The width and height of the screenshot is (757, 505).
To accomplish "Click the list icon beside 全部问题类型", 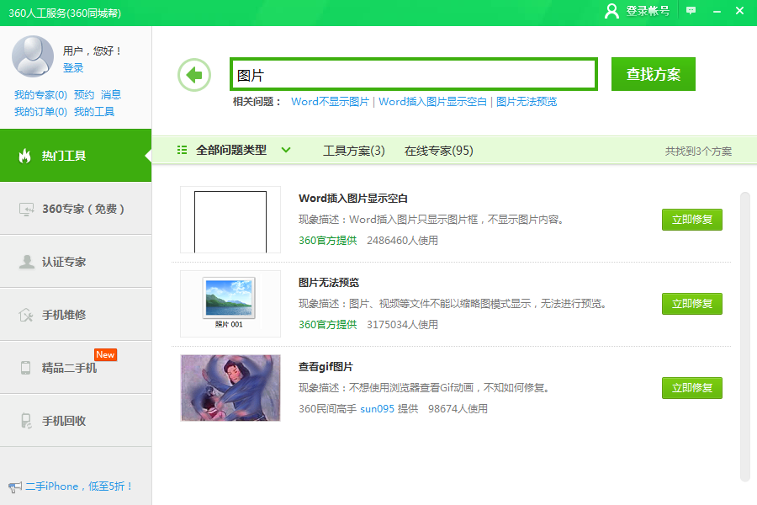I will coord(182,151).
